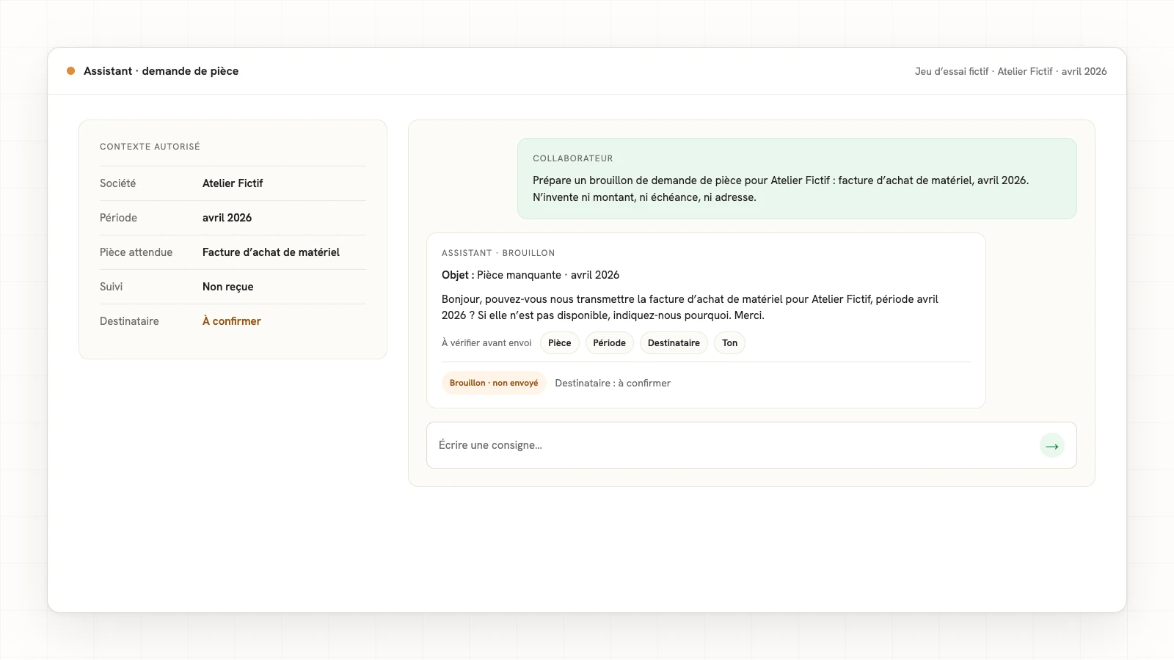1174x660 pixels.
Task: Select the "Destinataire" verification chip
Action: pos(674,343)
